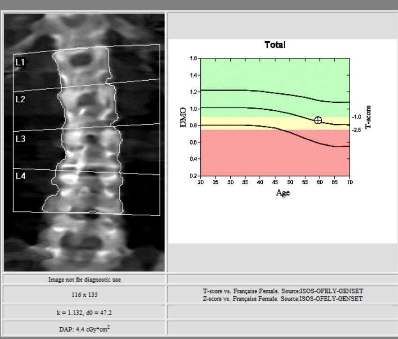Select the DAP 4.4 cGy*cm² cell

[84, 328]
